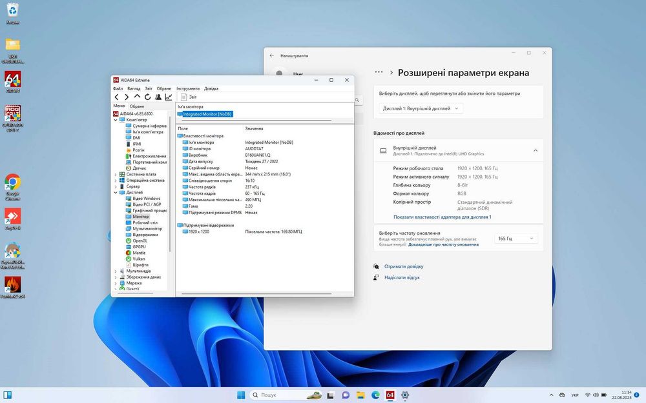Open the display selection dropdown

421,108
